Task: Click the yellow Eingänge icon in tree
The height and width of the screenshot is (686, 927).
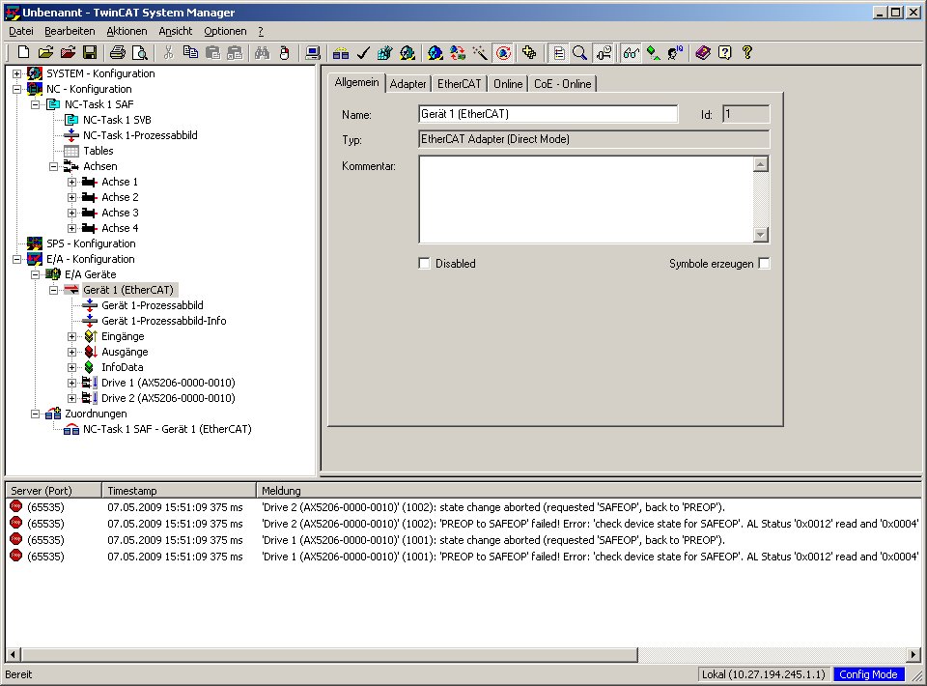Action: [90, 336]
